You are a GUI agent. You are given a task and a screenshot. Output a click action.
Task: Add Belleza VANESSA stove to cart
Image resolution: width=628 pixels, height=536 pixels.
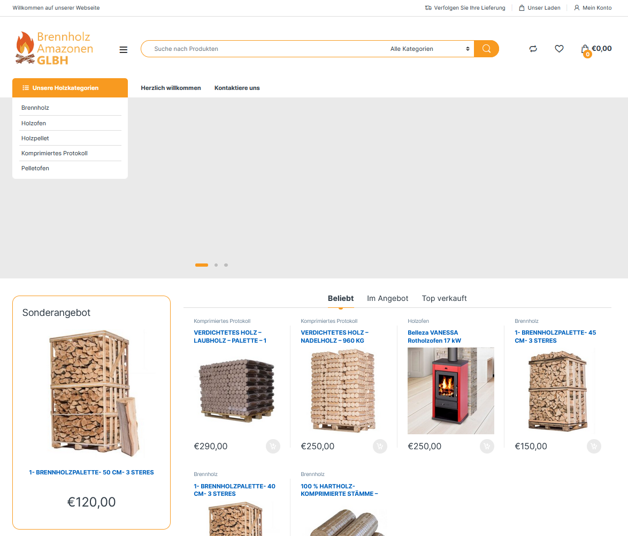click(x=487, y=446)
